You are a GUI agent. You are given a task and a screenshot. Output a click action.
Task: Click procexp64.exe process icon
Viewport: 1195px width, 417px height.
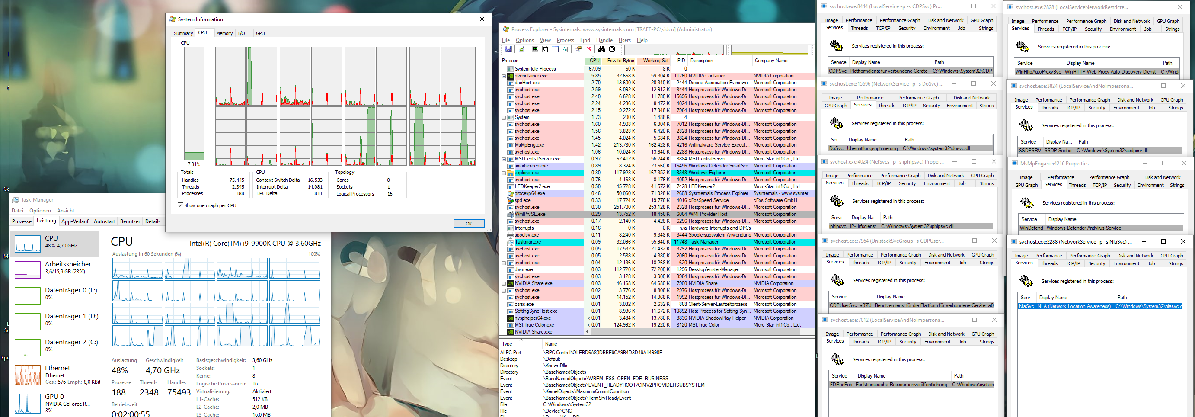tap(510, 194)
